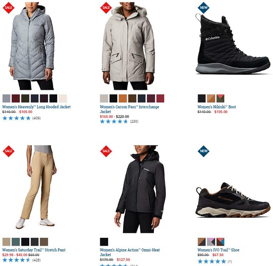
Task: Select teal swatch for Saturday Trail Pant
Action: click(x=16, y=242)
